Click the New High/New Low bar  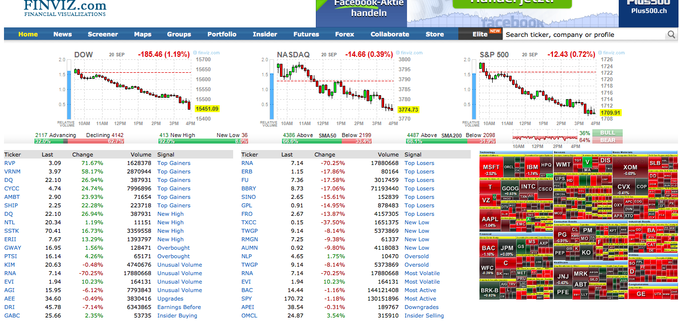pos(203,142)
